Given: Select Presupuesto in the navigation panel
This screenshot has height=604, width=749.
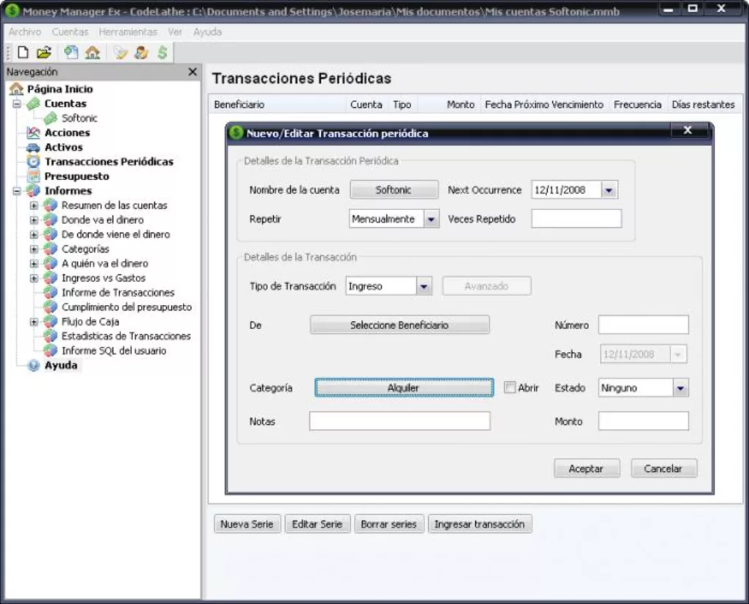Looking at the screenshot, I should click(76, 176).
